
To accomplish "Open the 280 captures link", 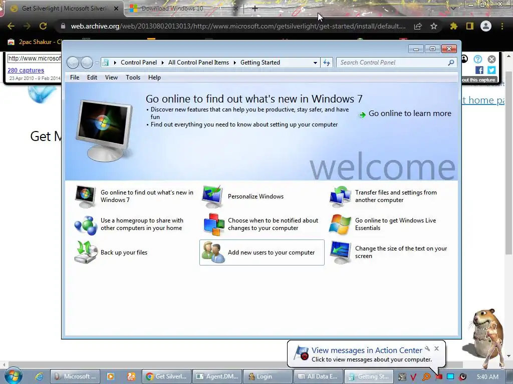I will click(26, 70).
